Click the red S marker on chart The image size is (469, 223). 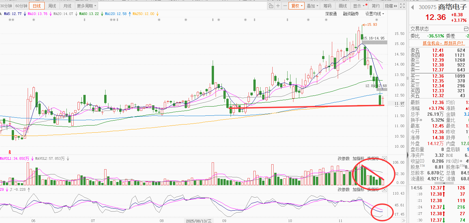pos(10,152)
